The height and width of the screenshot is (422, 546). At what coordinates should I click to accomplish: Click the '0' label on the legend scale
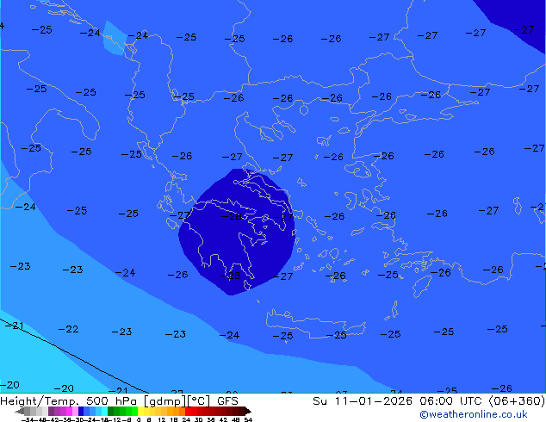(139, 419)
